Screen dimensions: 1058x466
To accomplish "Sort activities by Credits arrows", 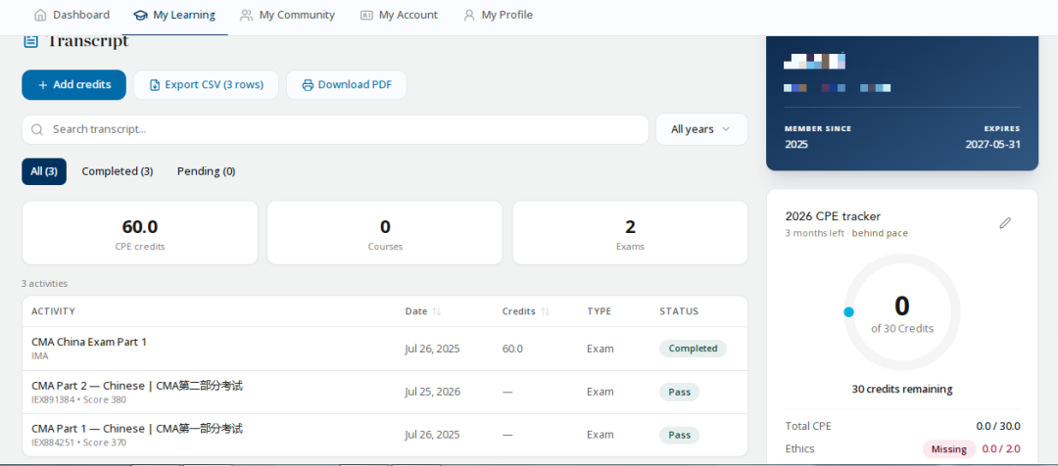I will pos(546,311).
